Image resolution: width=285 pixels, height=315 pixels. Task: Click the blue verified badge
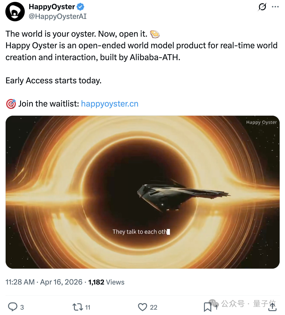[80, 7]
